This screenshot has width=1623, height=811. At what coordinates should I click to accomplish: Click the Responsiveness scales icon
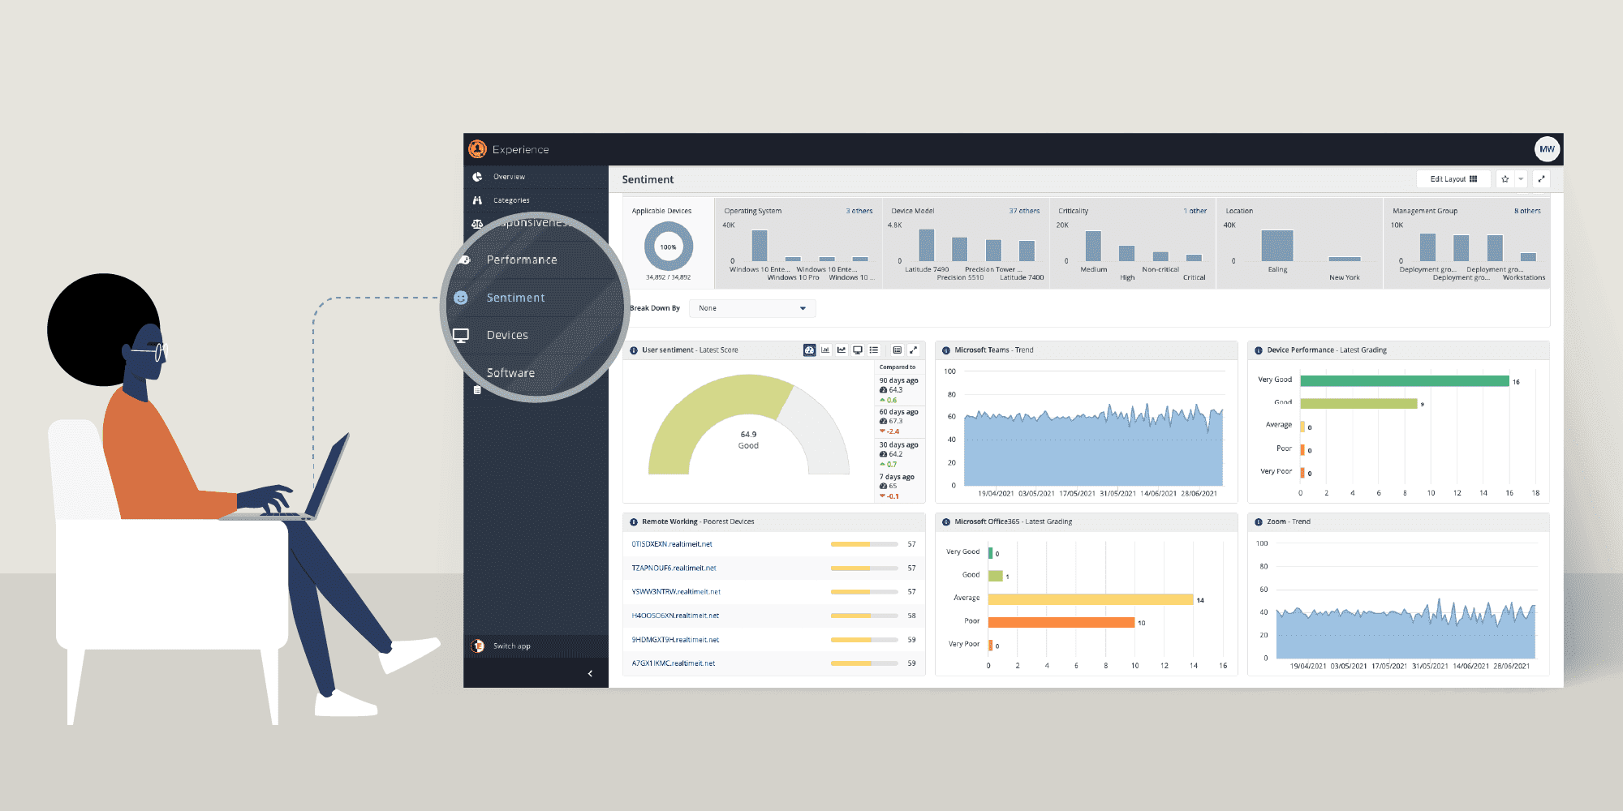click(x=477, y=224)
